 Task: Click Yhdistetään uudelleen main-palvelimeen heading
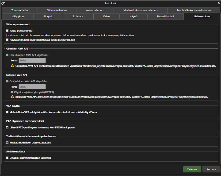click(x=31, y=136)
